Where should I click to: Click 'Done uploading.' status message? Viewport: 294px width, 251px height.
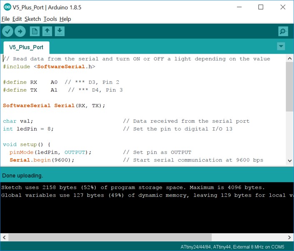coord(22,176)
